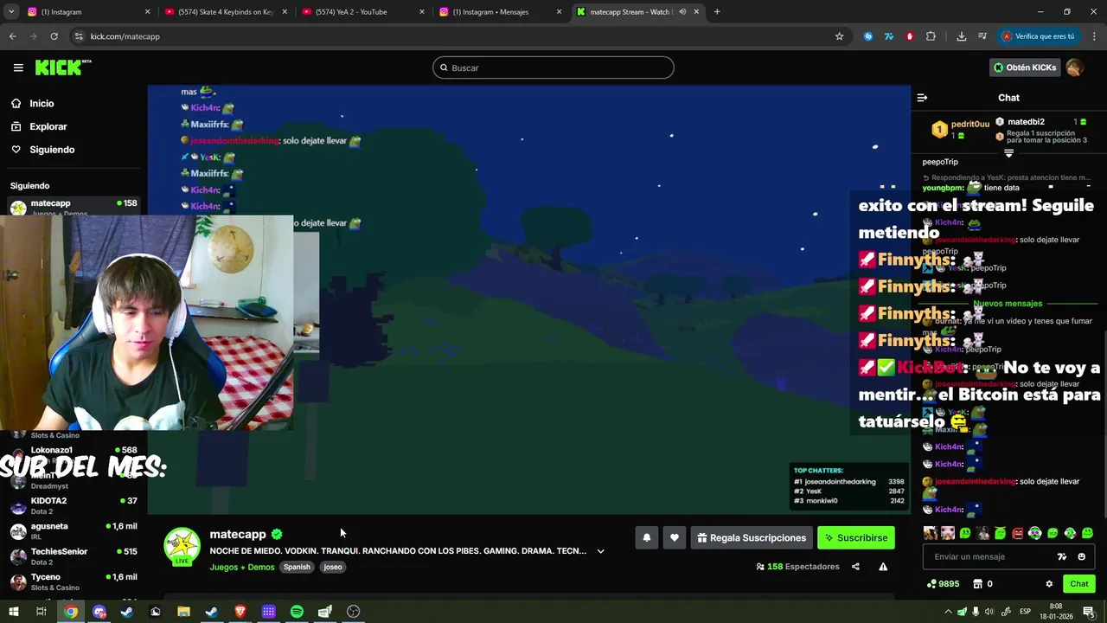Open the Kick hamburger menu

coord(18,67)
